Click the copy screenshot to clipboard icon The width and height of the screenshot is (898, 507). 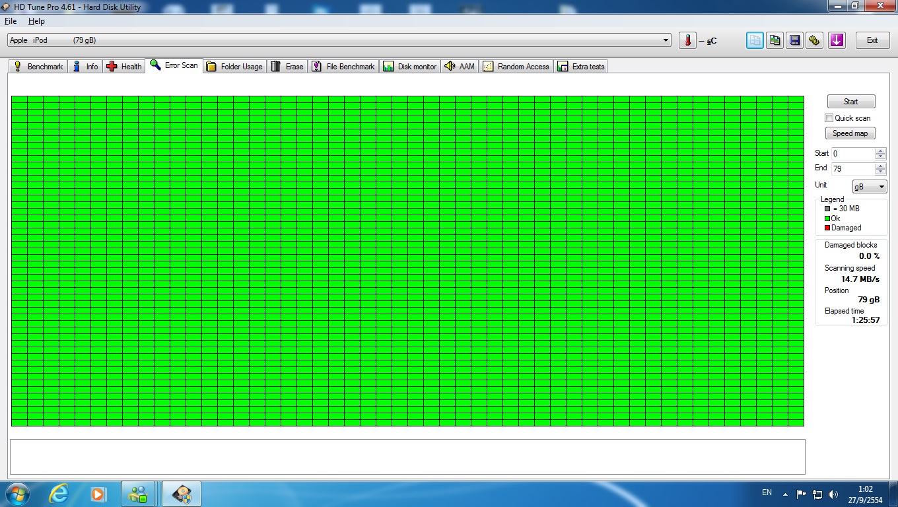[775, 40]
